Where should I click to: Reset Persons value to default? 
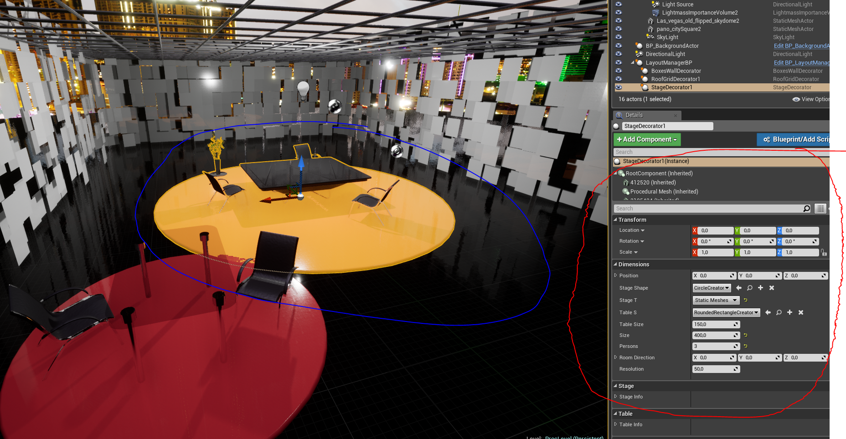[x=746, y=346]
